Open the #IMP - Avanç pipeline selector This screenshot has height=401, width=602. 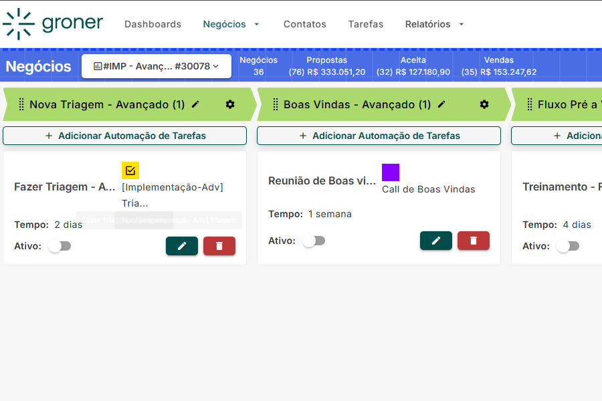point(156,66)
